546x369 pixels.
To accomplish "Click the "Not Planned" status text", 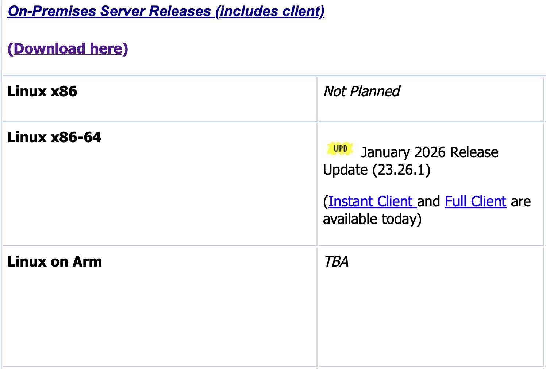I will point(362,91).
